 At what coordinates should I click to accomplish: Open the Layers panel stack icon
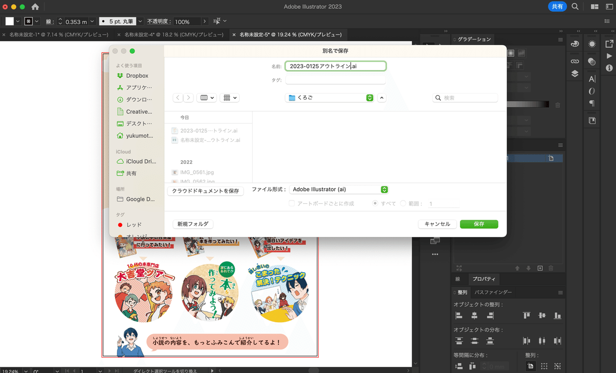pyautogui.click(x=575, y=73)
